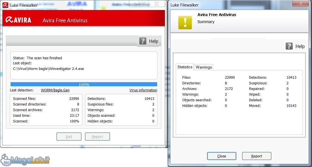The image size is (312, 167).
Task: Click the 'Files:' value 22990 in Summary
Action: click(x=230, y=78)
